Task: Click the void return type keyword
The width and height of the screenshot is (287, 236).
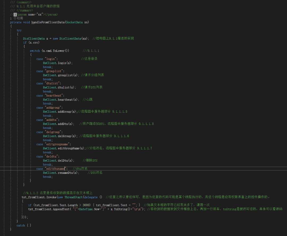Action: click(x=27, y=22)
